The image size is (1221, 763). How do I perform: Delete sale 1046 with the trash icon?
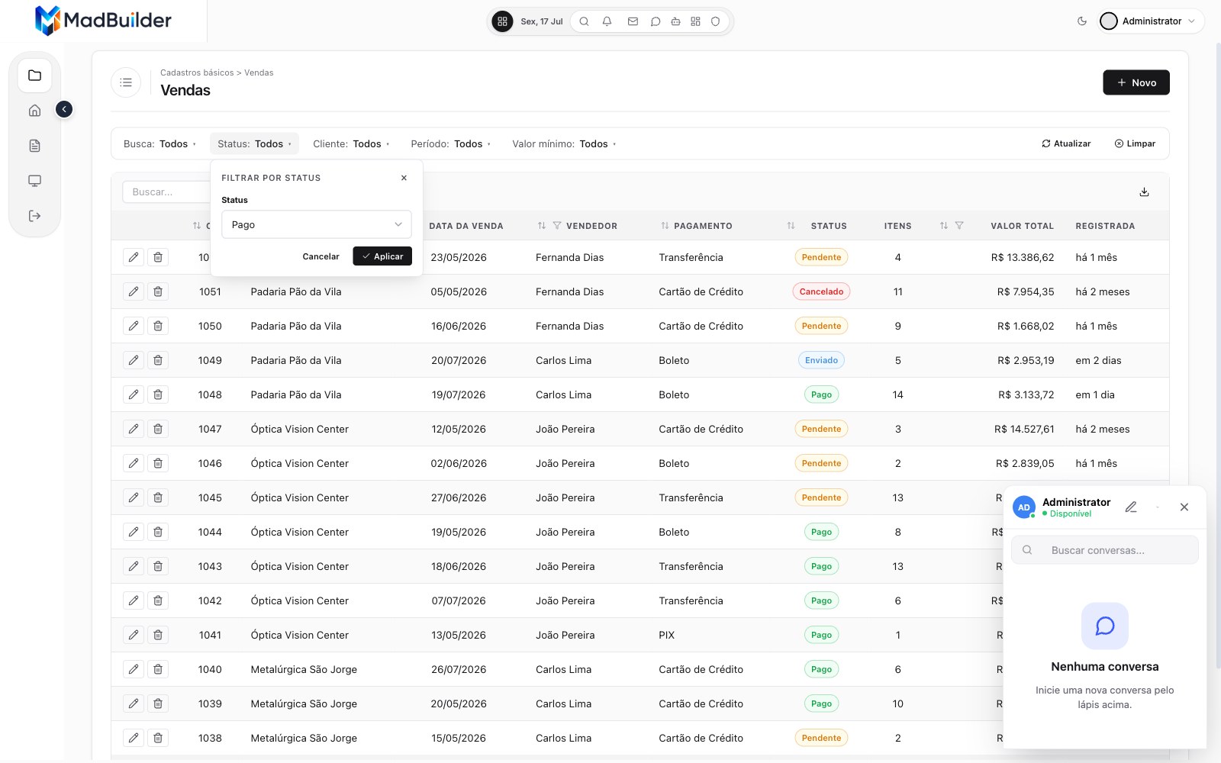(x=158, y=463)
